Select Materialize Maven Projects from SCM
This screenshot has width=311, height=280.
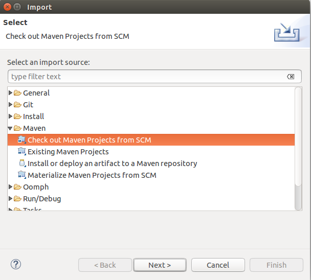[92, 175]
